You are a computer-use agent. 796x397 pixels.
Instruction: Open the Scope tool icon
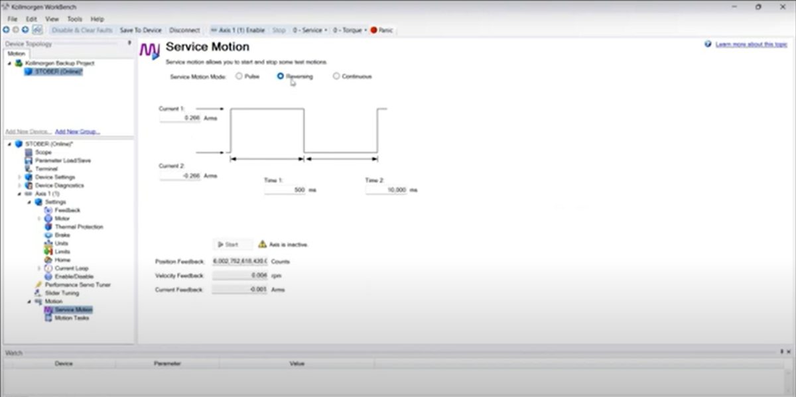pyautogui.click(x=29, y=152)
